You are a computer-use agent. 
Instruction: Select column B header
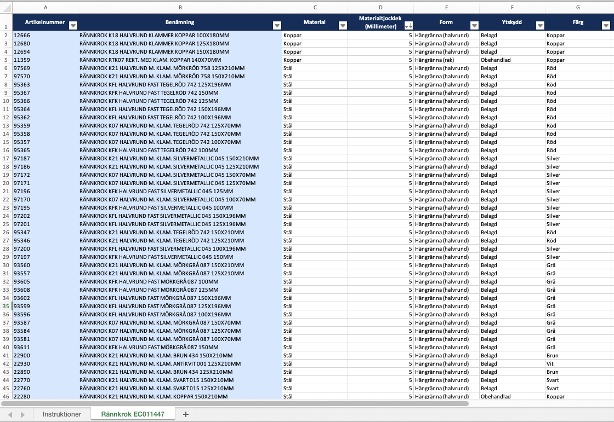(x=180, y=7)
